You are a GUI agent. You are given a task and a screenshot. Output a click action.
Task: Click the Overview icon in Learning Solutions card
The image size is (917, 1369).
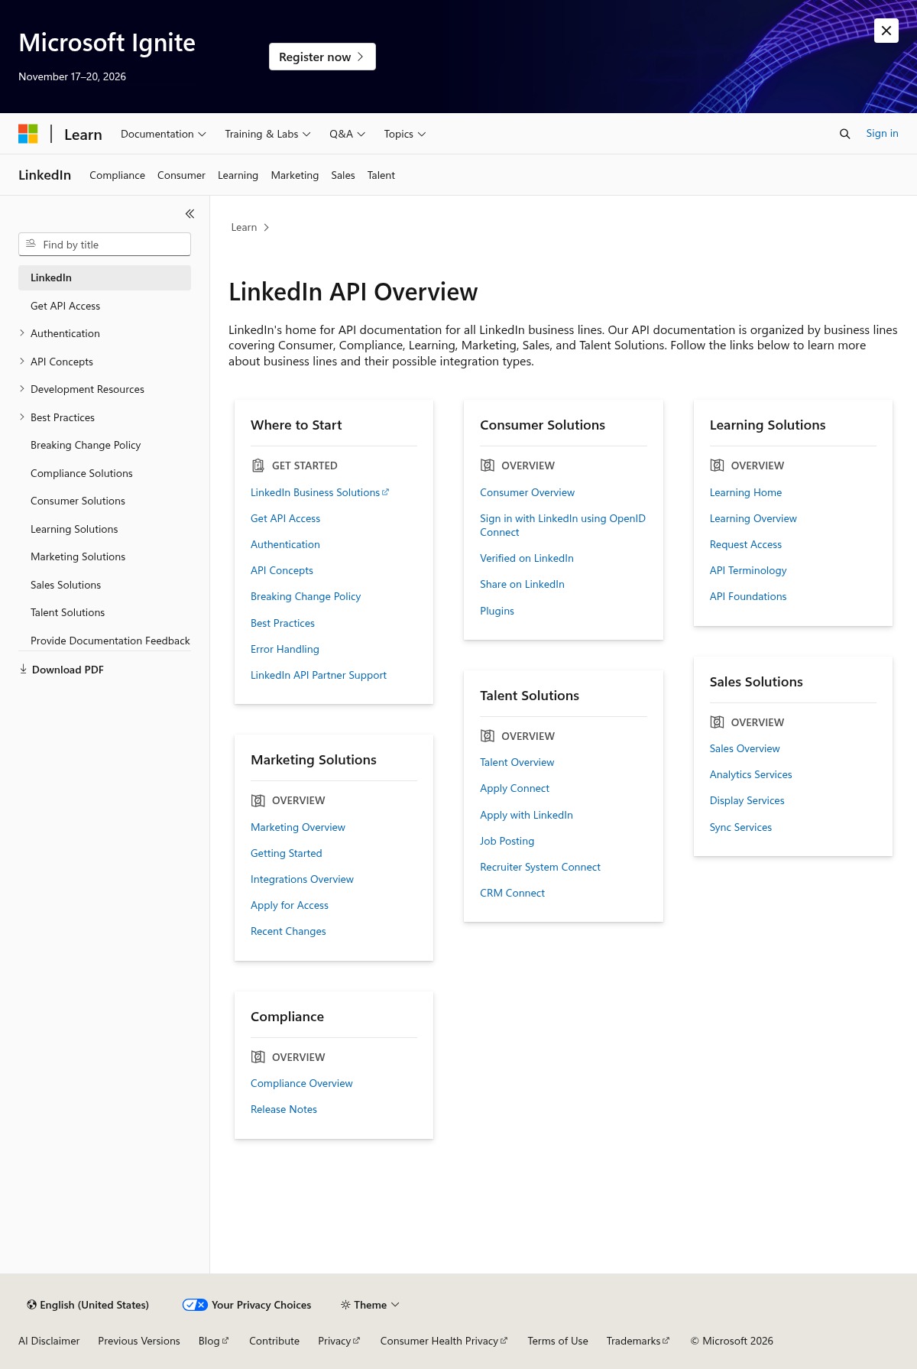[x=717, y=466]
